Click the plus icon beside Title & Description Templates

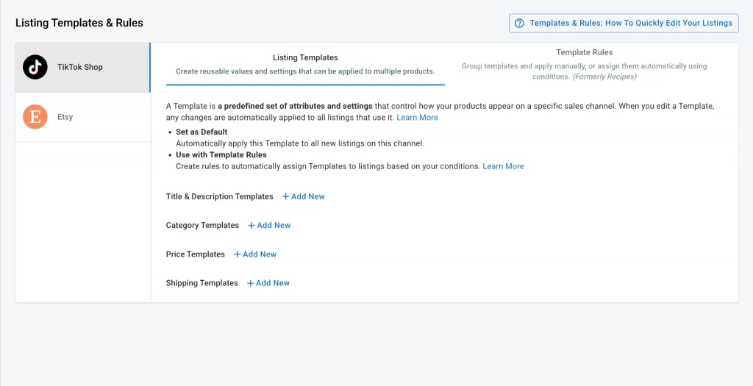(x=285, y=196)
